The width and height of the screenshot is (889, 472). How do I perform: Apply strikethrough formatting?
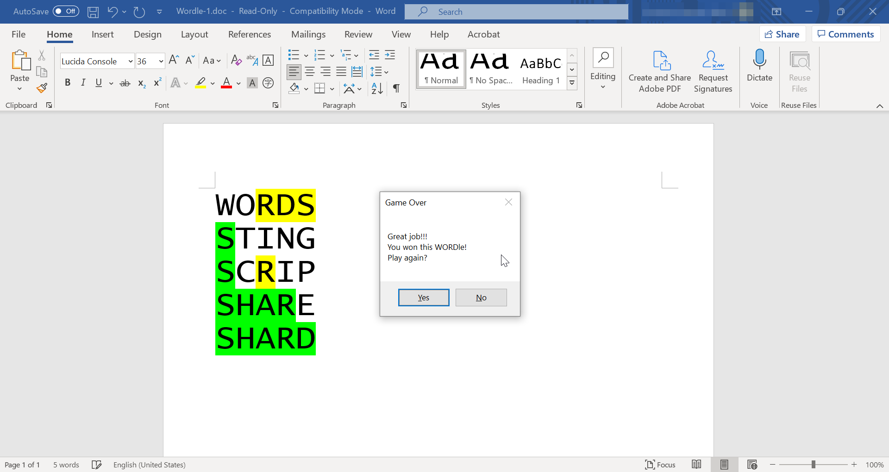pyautogui.click(x=125, y=83)
